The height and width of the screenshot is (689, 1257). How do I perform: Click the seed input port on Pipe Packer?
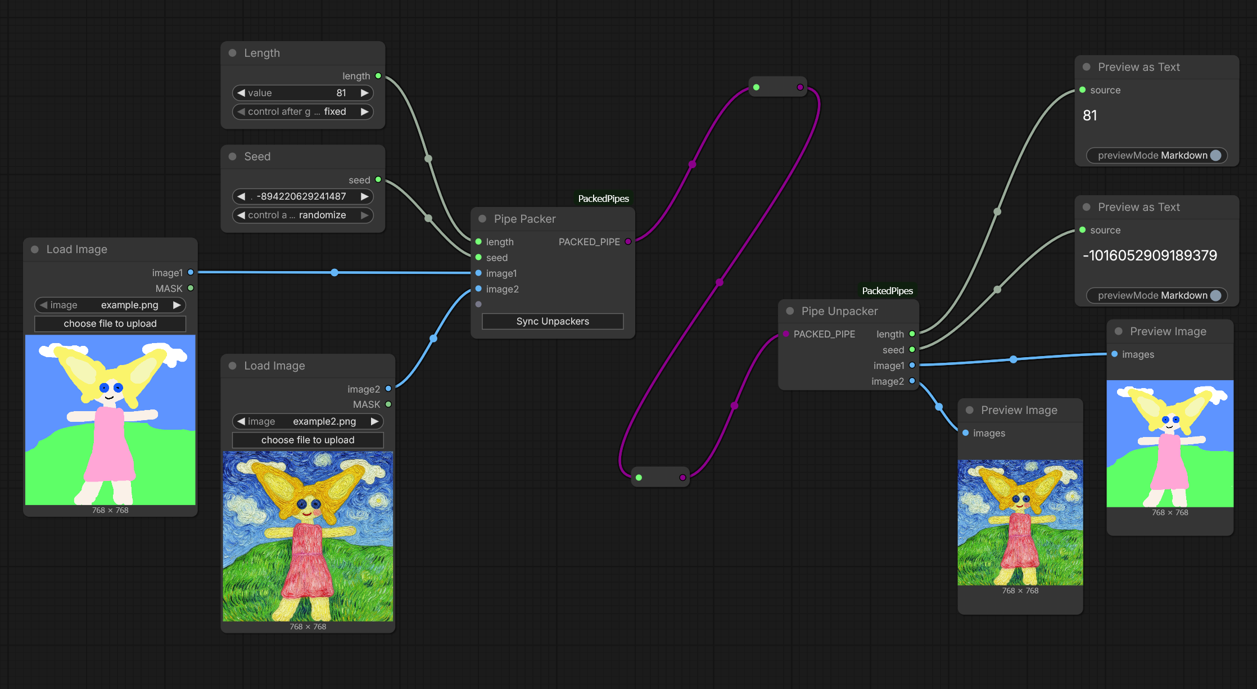478,258
